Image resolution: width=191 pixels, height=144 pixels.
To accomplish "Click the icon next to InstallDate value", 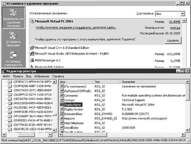I will coord(62,128).
